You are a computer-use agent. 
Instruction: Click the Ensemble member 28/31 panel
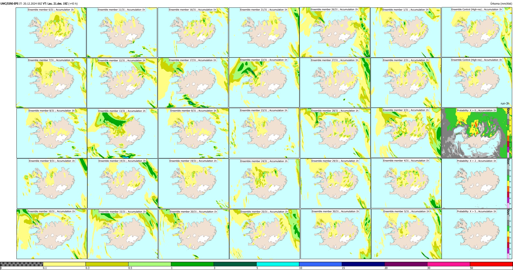pos(335,133)
